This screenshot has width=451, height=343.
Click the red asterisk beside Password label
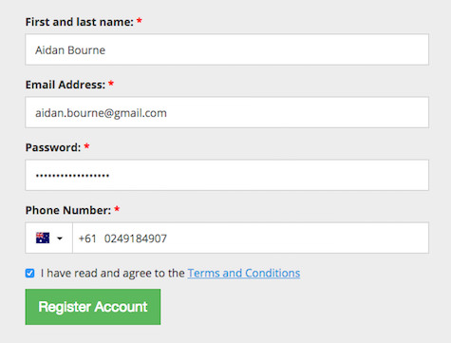86,146
